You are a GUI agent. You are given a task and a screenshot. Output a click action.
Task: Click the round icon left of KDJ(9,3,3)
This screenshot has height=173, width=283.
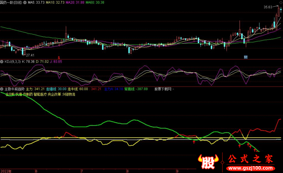coord(2,61)
